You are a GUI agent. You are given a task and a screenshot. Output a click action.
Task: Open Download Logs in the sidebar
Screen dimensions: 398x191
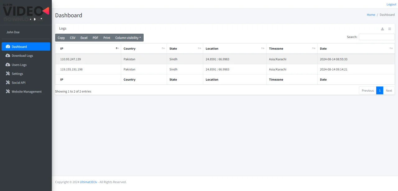(x=26, y=55)
